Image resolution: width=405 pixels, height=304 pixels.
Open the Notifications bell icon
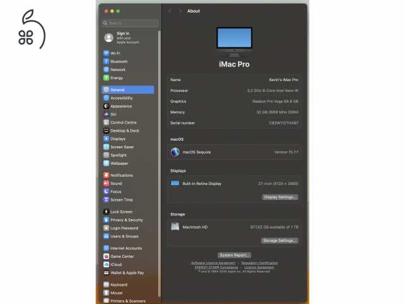[106, 175]
